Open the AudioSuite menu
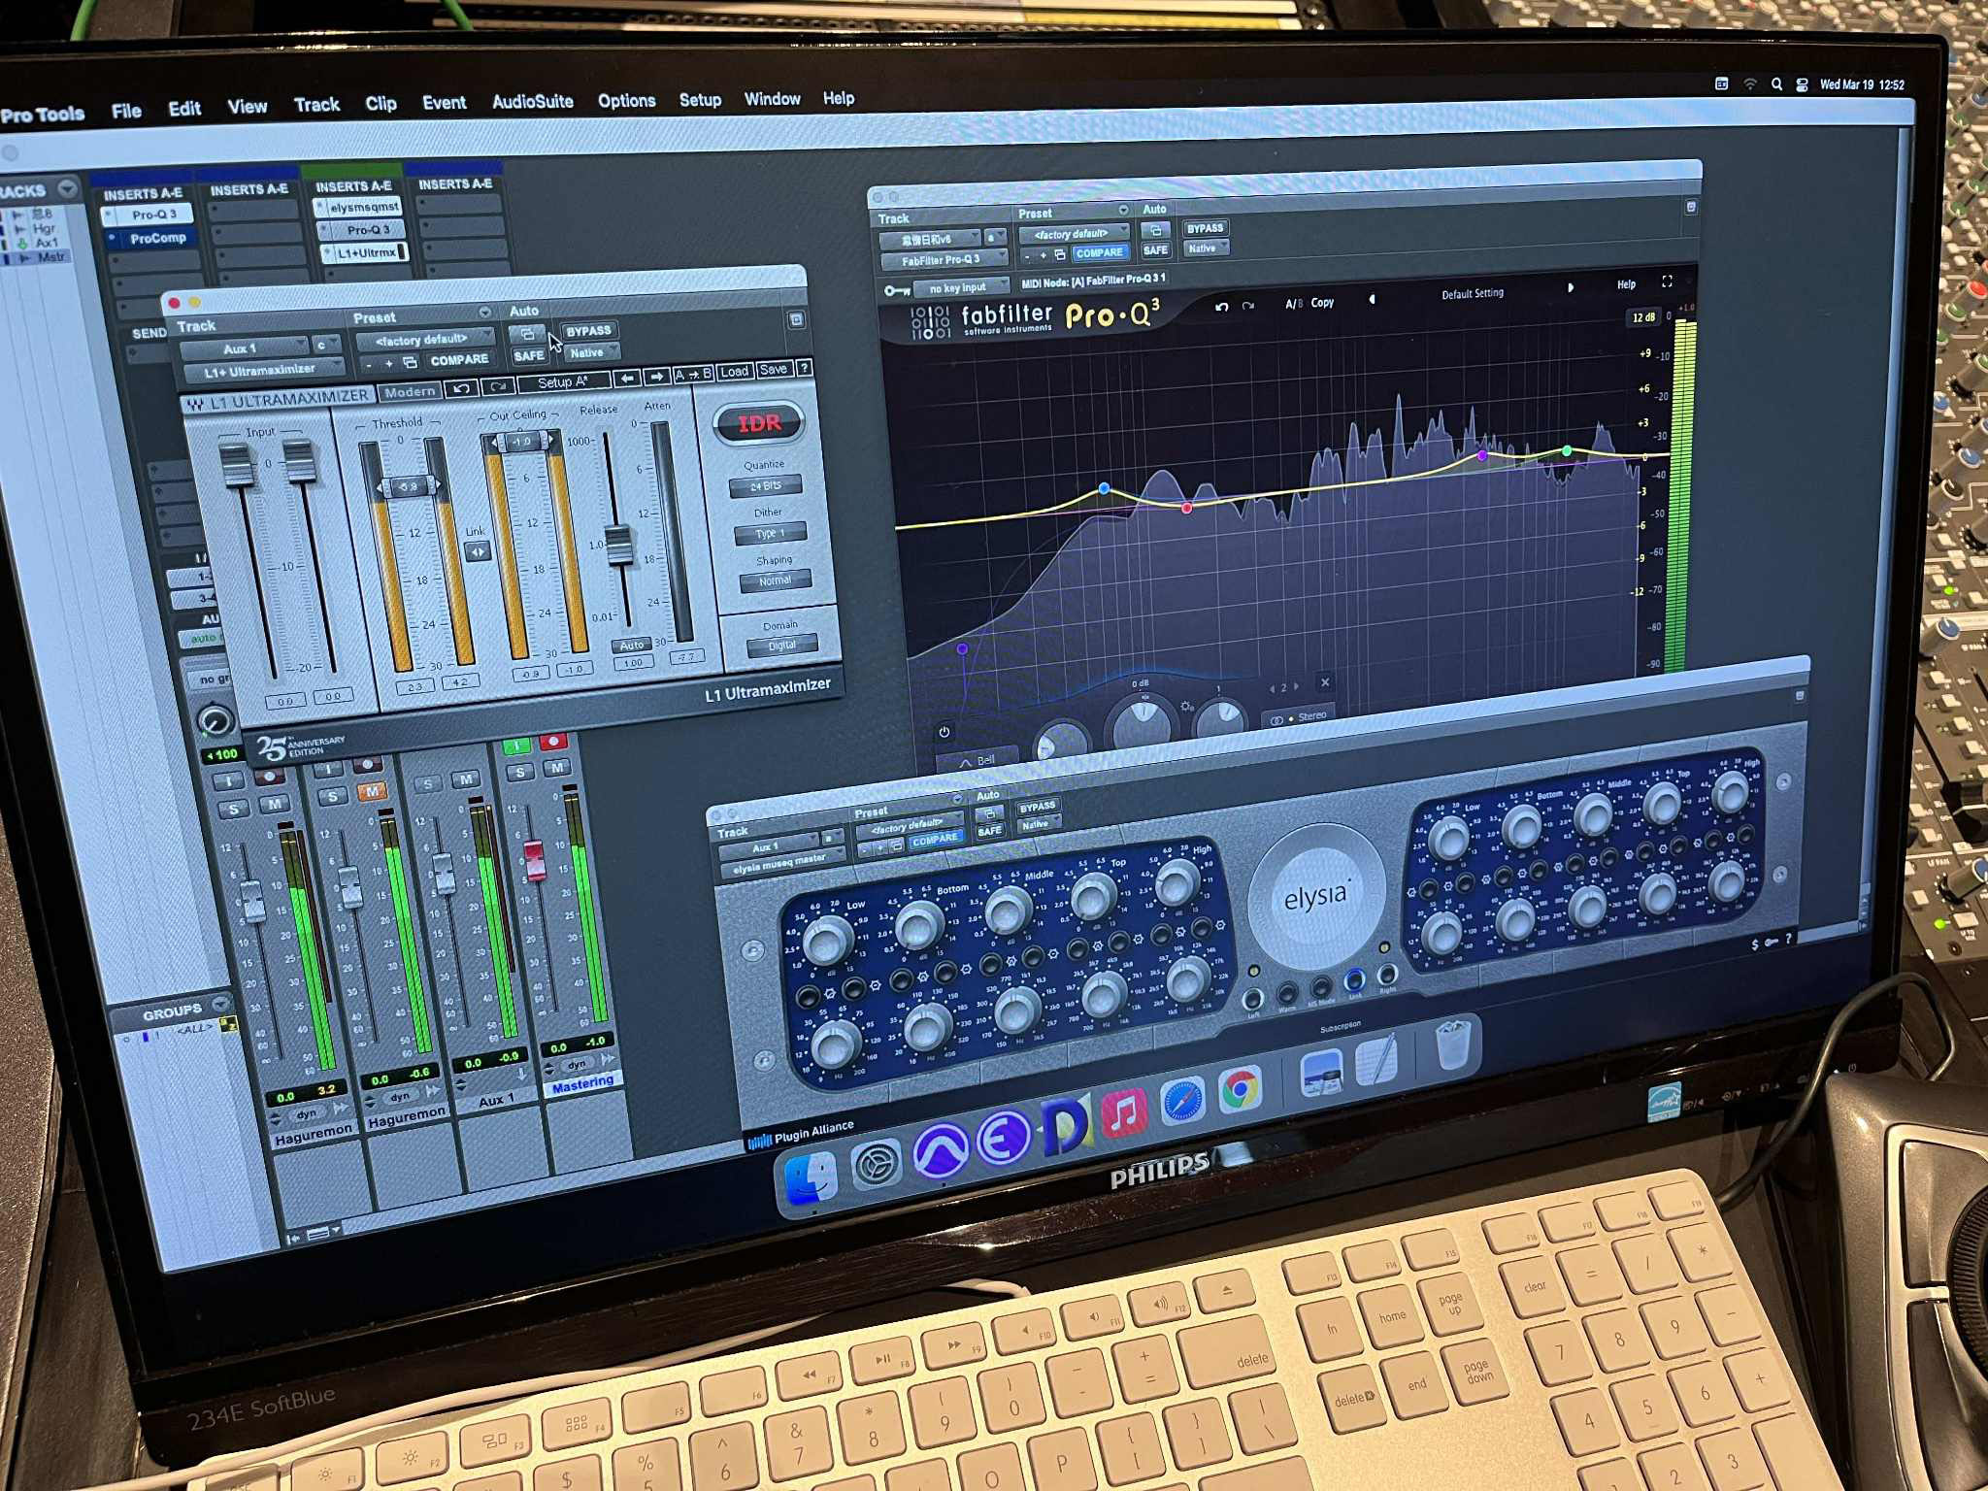 pyautogui.click(x=532, y=101)
